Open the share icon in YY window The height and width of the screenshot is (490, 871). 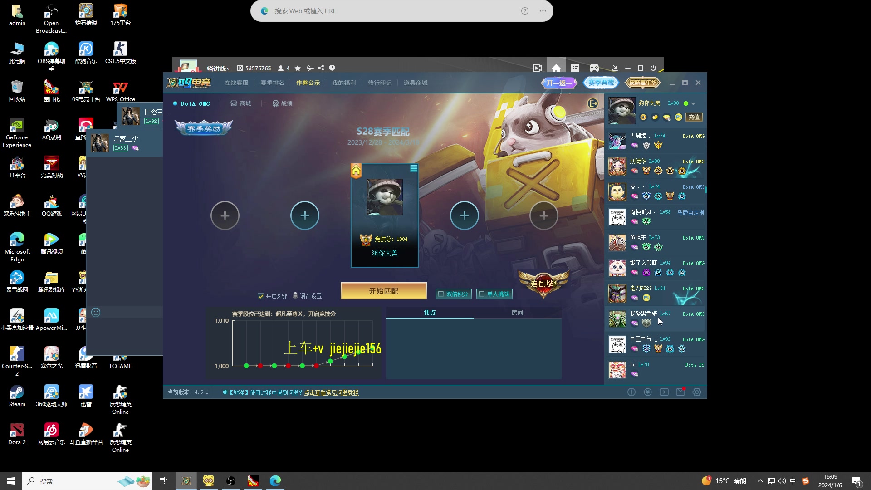pos(321,68)
